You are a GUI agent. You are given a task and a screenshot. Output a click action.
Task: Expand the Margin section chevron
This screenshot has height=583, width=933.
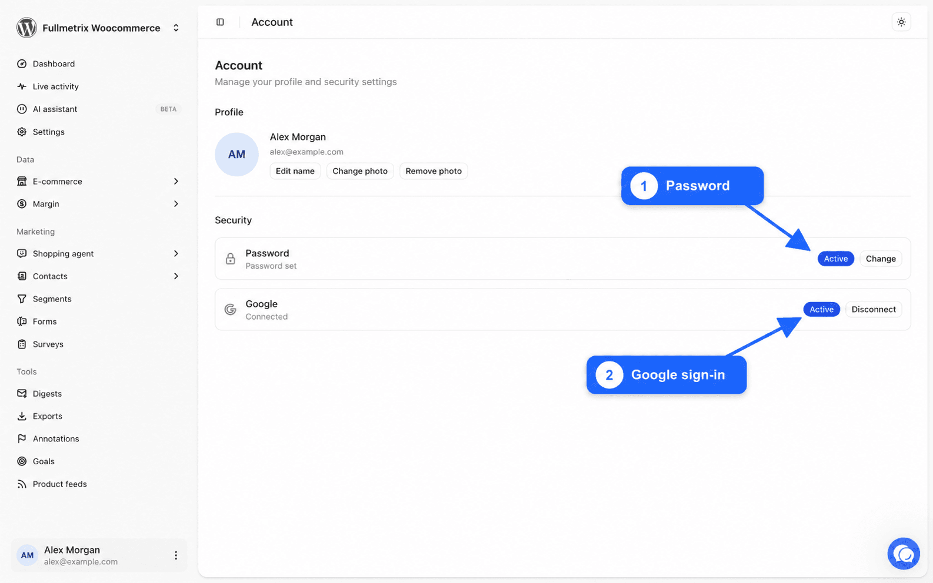point(176,204)
